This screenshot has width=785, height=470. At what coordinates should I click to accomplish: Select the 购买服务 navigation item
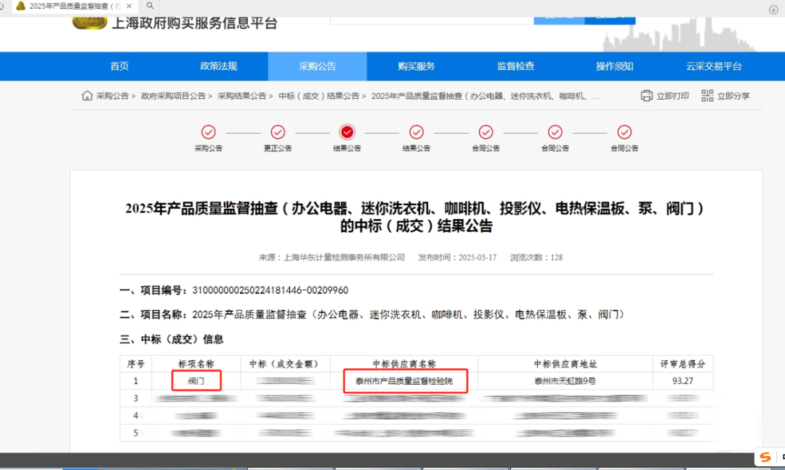click(x=416, y=66)
